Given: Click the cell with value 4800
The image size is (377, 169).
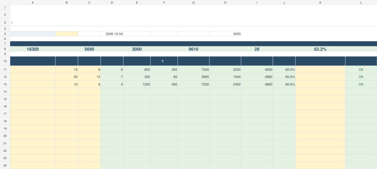Looking at the screenshot, I should tap(257, 84).
